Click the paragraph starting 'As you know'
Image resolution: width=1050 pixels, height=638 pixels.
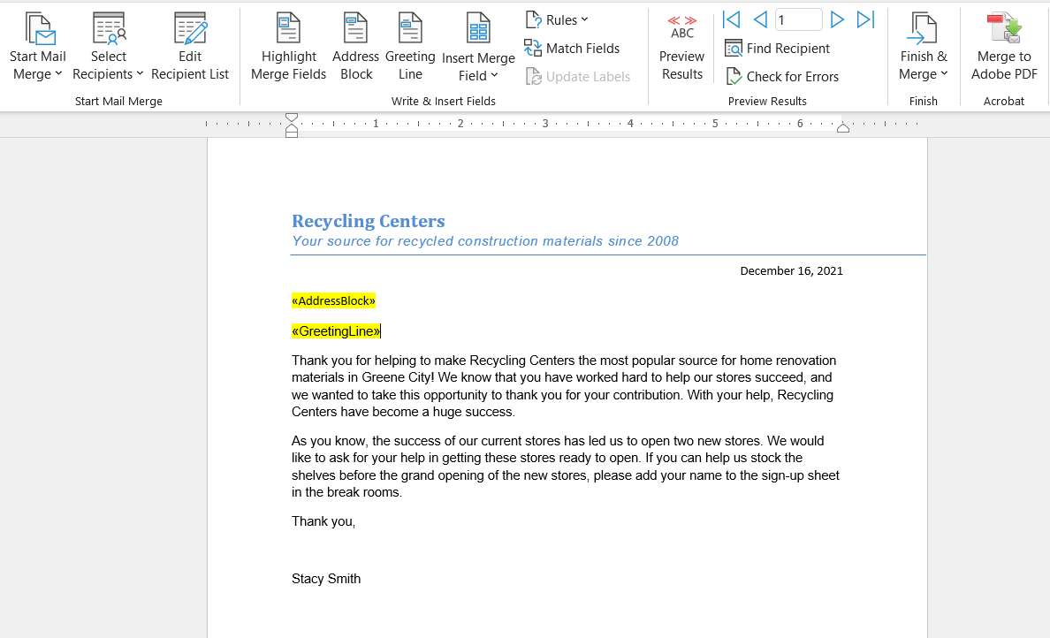565,467
